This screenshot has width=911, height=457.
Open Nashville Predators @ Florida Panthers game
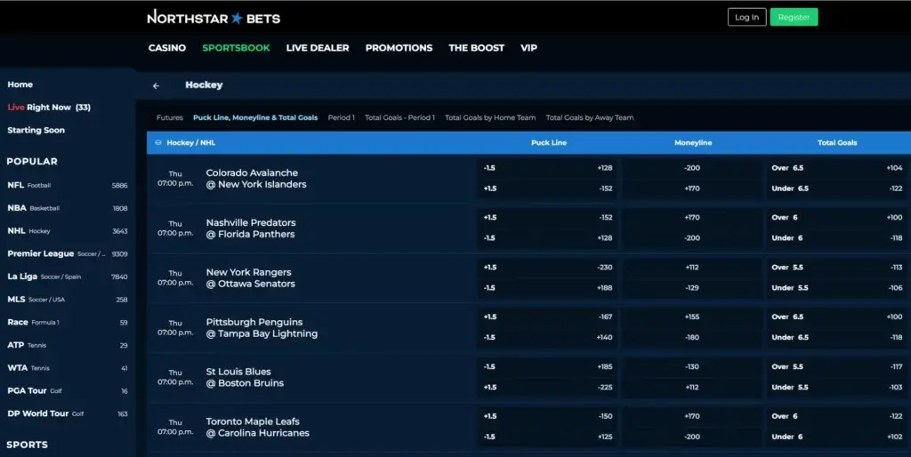click(250, 228)
